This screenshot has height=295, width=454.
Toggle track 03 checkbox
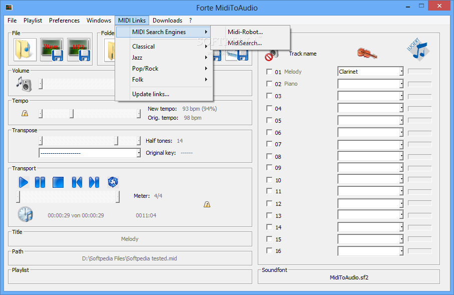(269, 96)
